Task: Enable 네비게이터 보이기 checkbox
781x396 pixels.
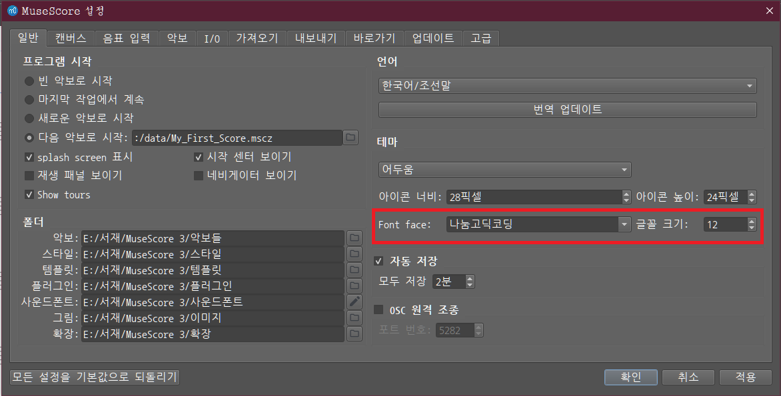Action: [199, 176]
